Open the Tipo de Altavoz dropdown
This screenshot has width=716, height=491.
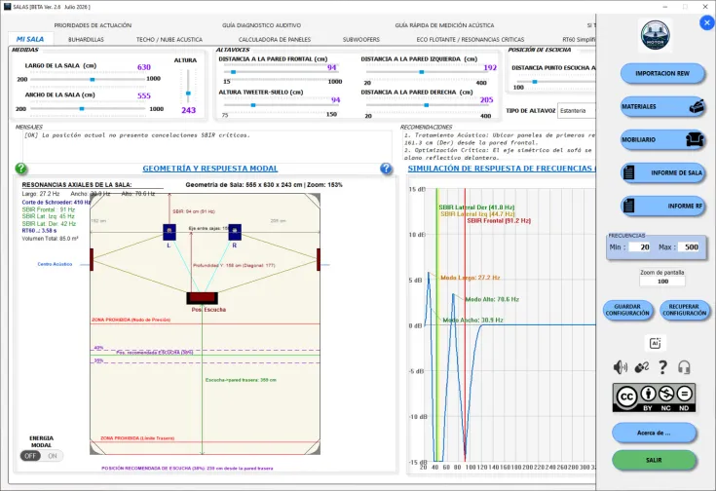[577, 110]
